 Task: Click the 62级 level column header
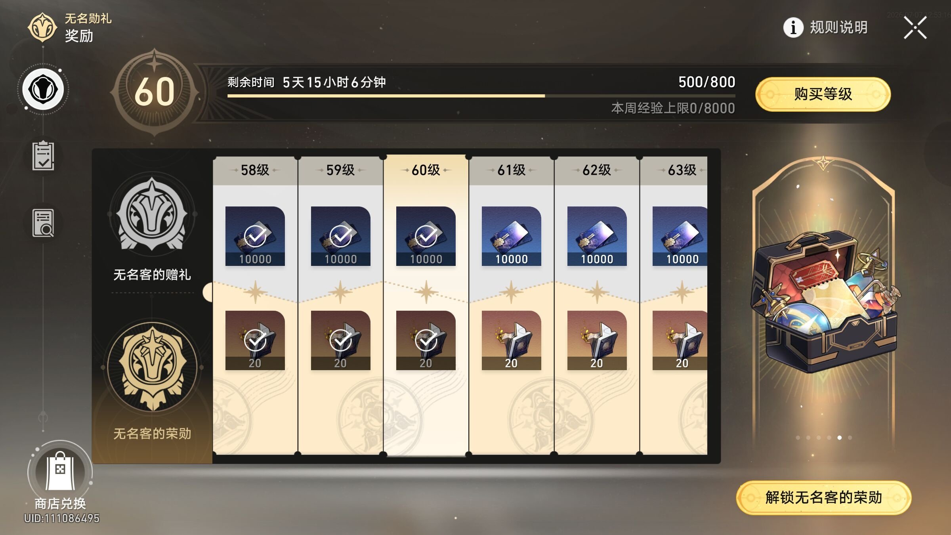coord(597,170)
